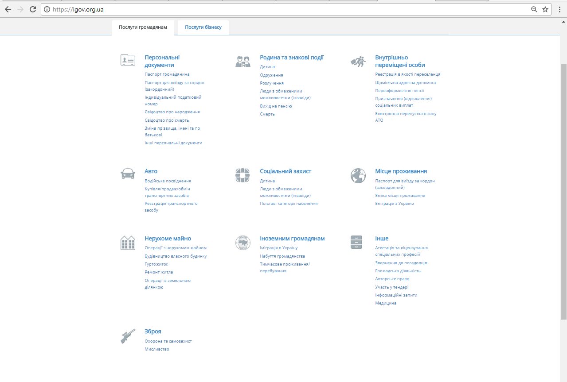Click the globe icon beside Місце проживання
This screenshot has width=567, height=382.
click(358, 175)
